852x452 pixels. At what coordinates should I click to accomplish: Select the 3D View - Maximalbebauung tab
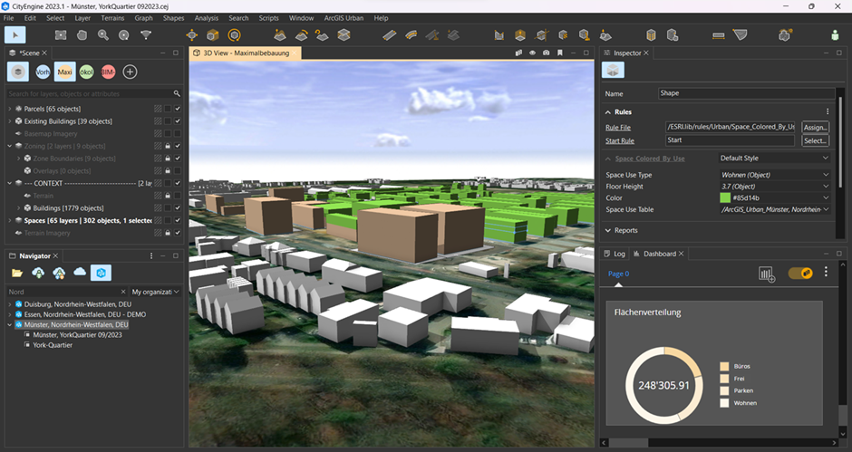click(245, 53)
